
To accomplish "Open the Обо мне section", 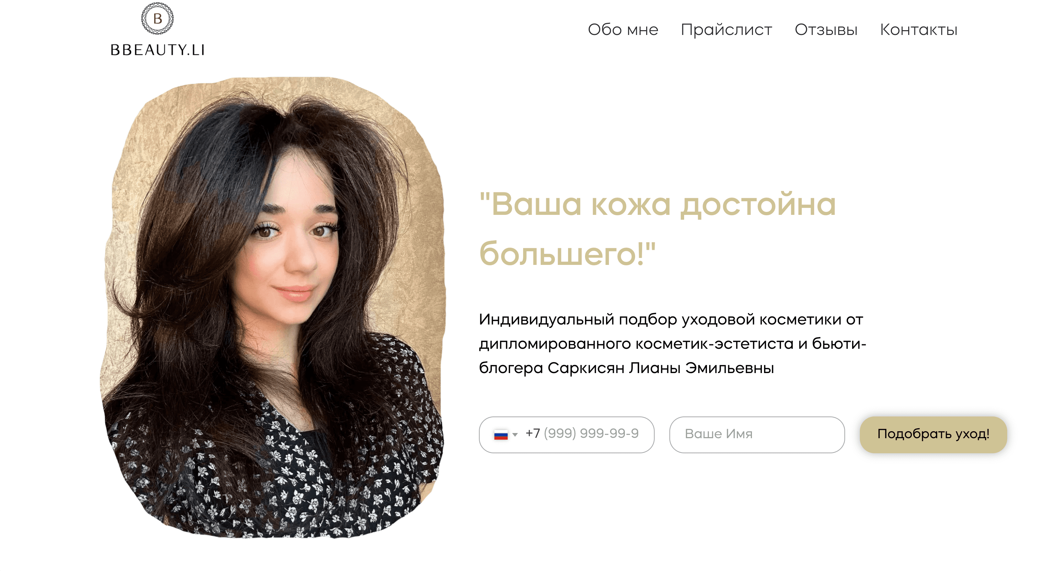I will click(623, 30).
